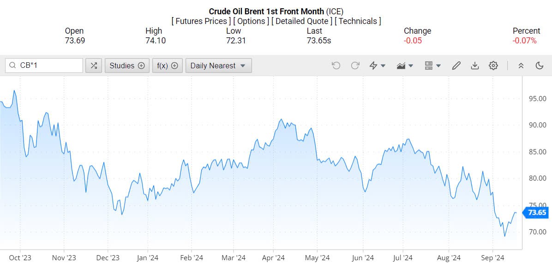Open the chart type dropdown
552x263 pixels.
click(x=405, y=66)
